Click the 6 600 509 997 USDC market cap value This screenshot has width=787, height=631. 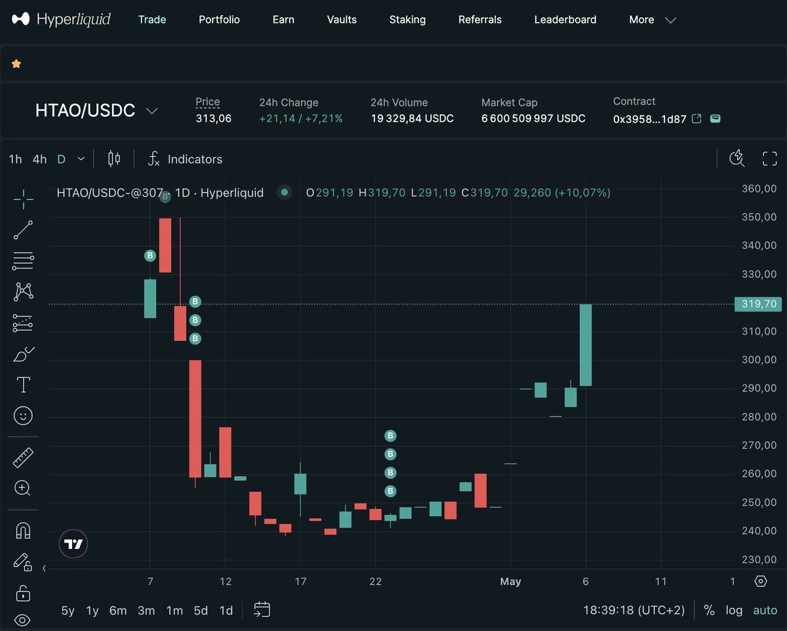point(533,118)
